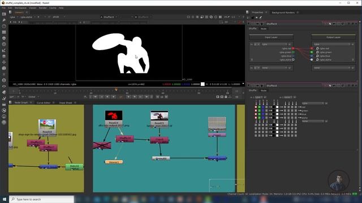Open the Deep nodes toolbar icon

click(x=4, y=80)
